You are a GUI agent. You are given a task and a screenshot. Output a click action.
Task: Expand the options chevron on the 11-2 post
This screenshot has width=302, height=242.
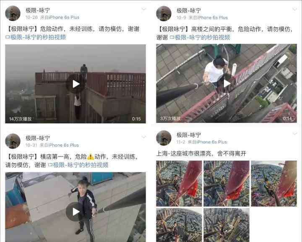point(294,133)
